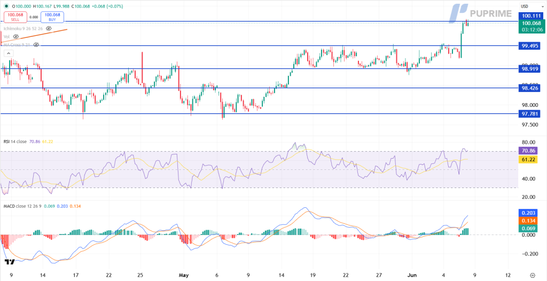Viewport: 547px width, 281px height.
Task: Click the SELL 100.068 button
Action: pos(15,17)
